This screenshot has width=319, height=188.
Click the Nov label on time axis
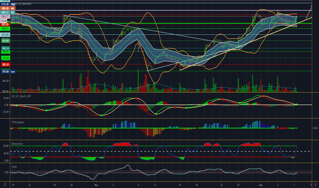tap(97, 185)
